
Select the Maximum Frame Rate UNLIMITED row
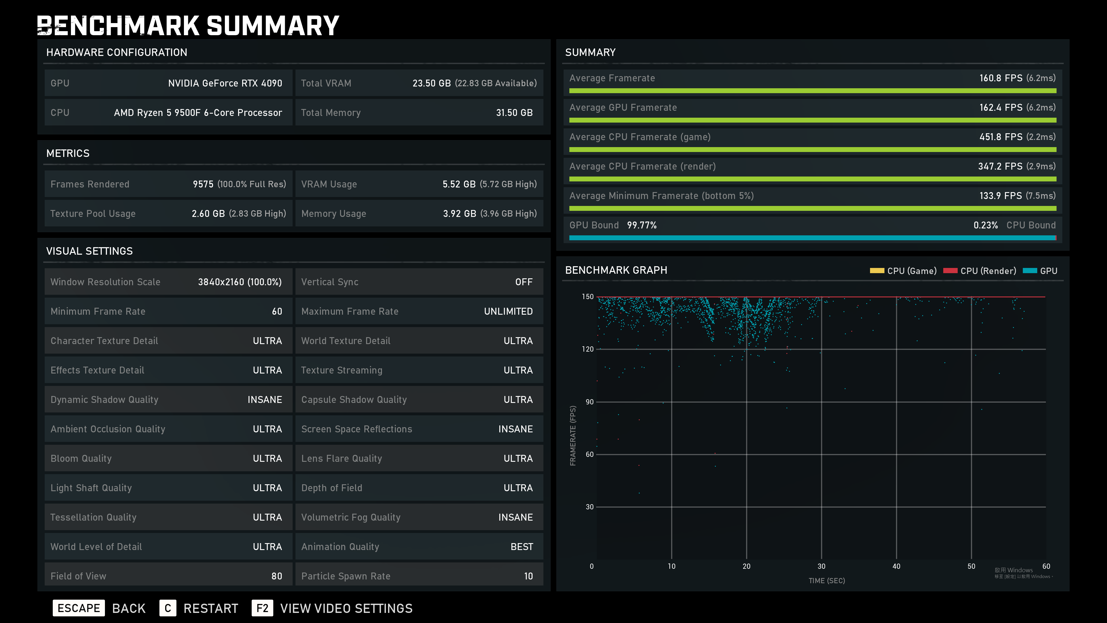[x=419, y=311]
